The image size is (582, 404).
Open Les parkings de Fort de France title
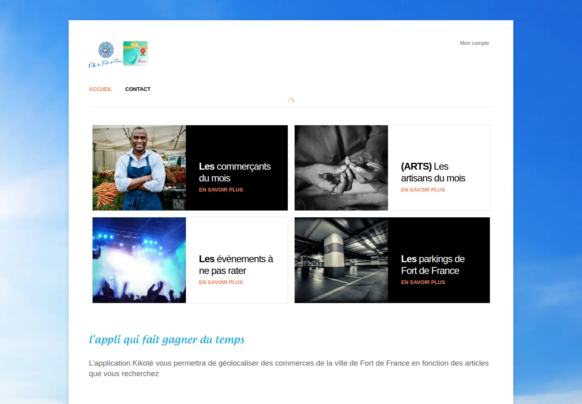[x=433, y=265]
